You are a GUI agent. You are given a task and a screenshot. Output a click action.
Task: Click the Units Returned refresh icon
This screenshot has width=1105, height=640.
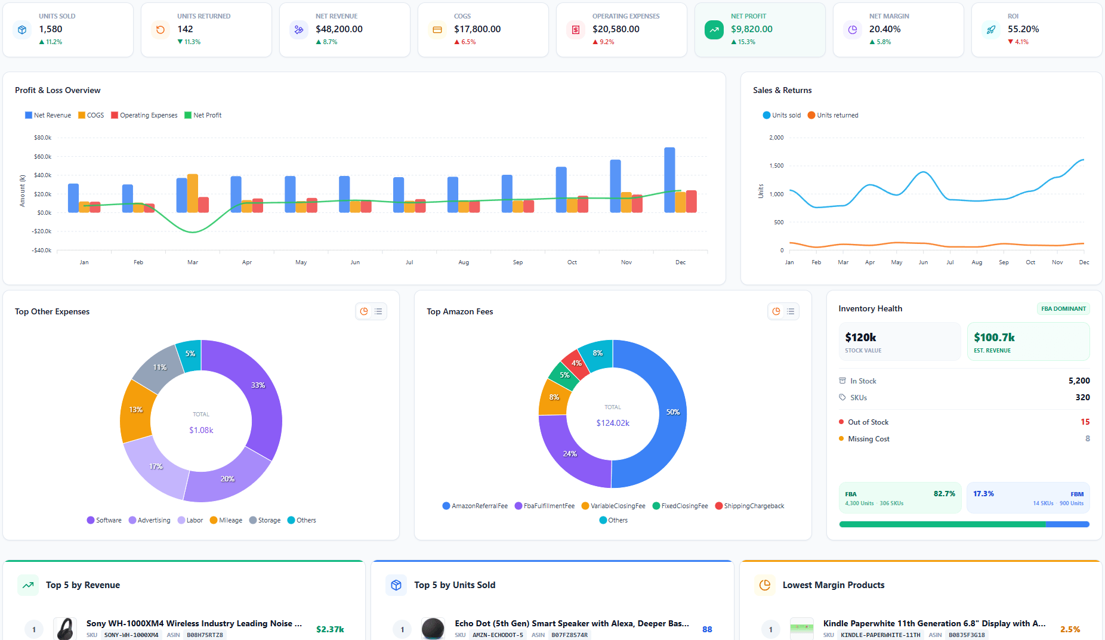[160, 29]
